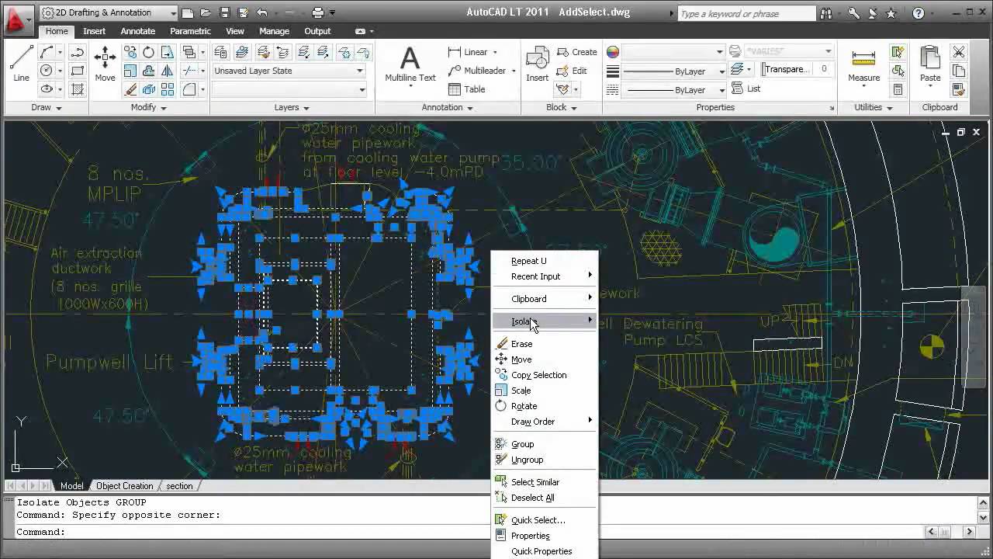Open Draw Order submenu

pos(545,422)
